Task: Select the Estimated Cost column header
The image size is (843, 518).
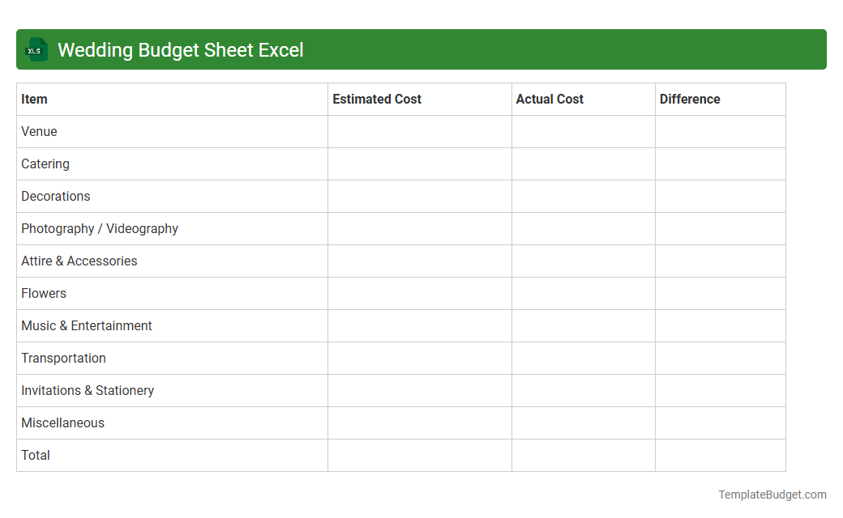Action: click(377, 99)
